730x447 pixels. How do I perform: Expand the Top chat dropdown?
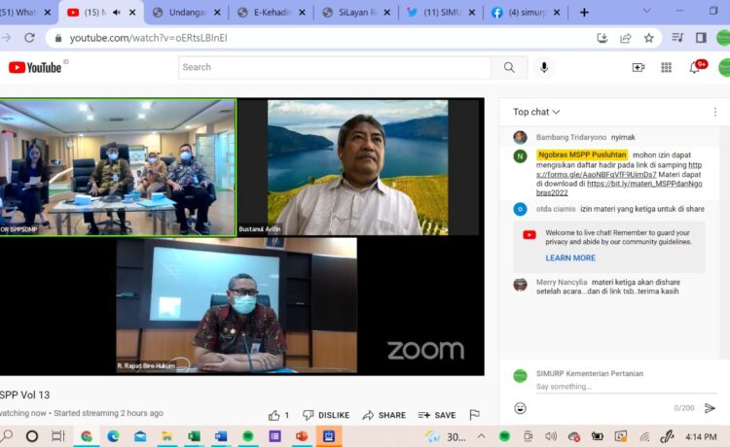[537, 112]
